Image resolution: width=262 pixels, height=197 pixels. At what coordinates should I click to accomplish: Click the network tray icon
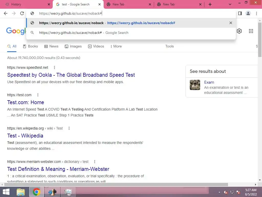click(232, 192)
